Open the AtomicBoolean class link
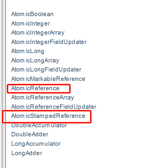The image size is (156, 168). pyautogui.click(x=32, y=14)
